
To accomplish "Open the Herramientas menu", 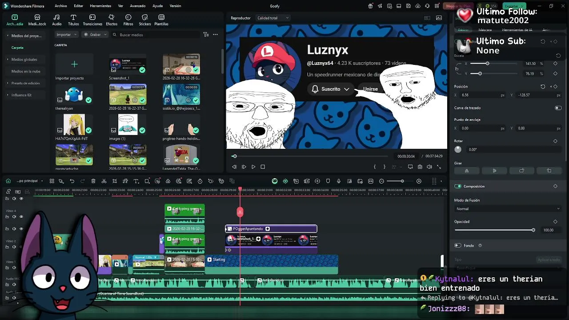I will click(100, 6).
